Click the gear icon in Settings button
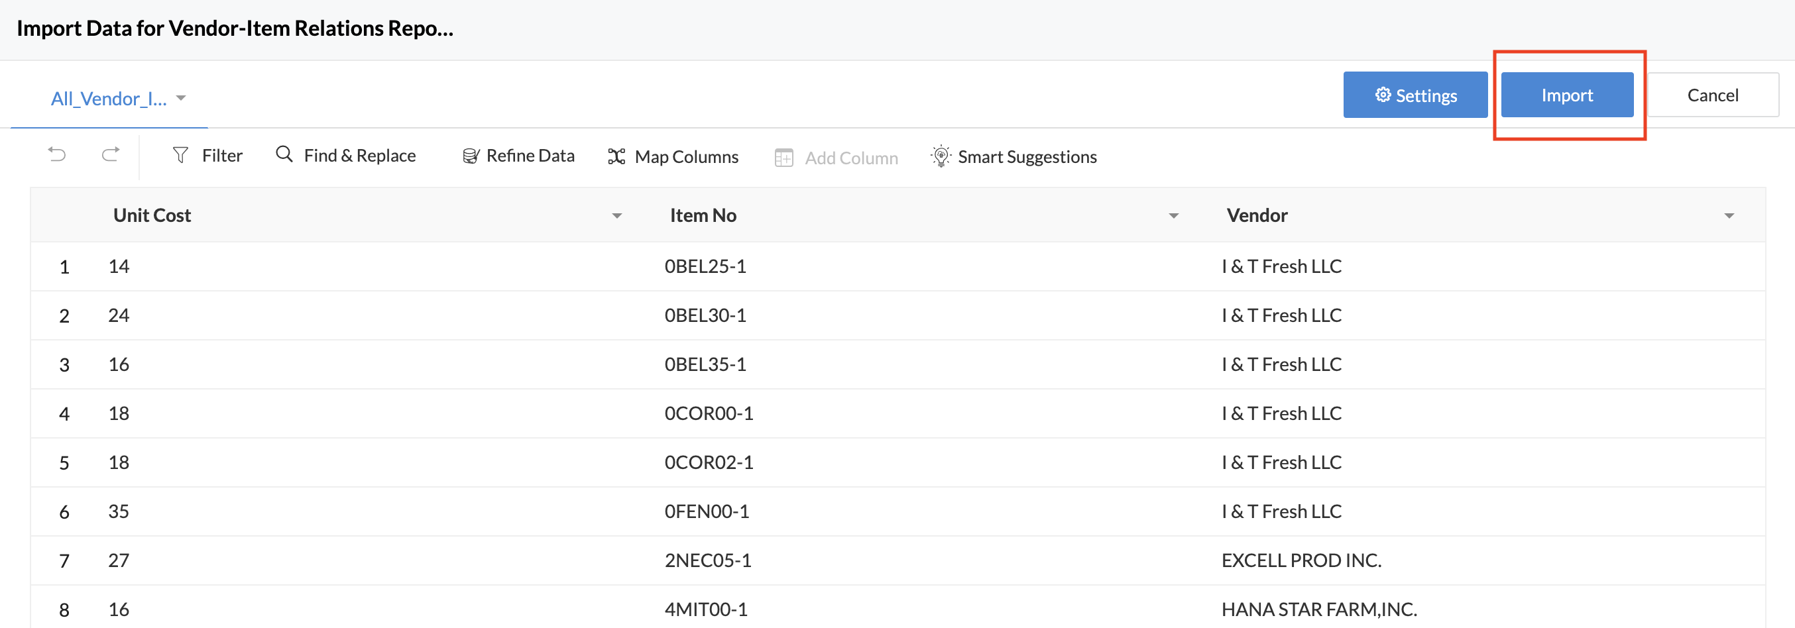The height and width of the screenshot is (628, 1795). tap(1383, 95)
